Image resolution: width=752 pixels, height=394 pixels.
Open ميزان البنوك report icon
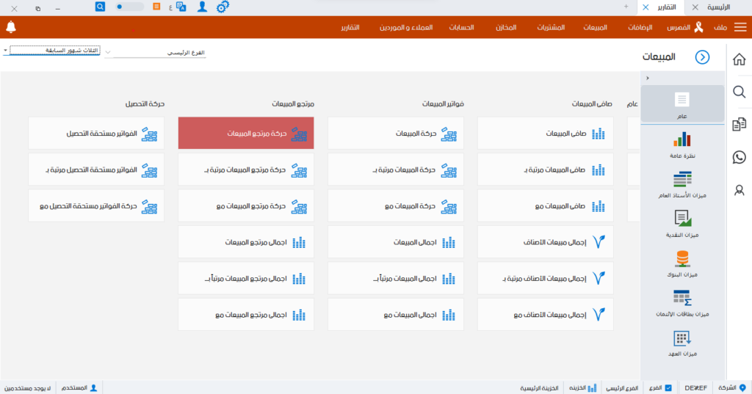[x=682, y=264]
